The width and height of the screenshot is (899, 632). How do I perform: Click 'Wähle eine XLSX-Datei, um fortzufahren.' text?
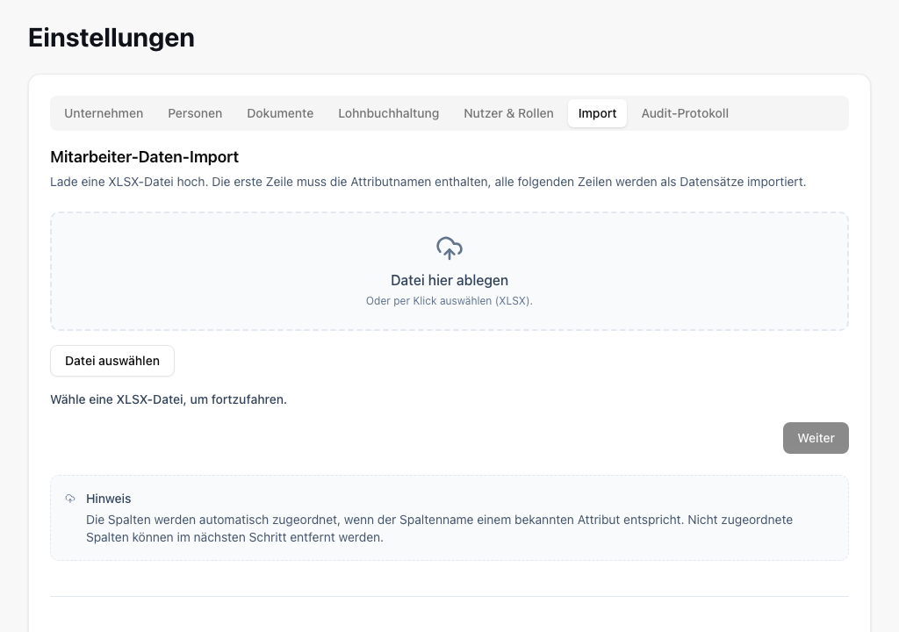coord(169,399)
